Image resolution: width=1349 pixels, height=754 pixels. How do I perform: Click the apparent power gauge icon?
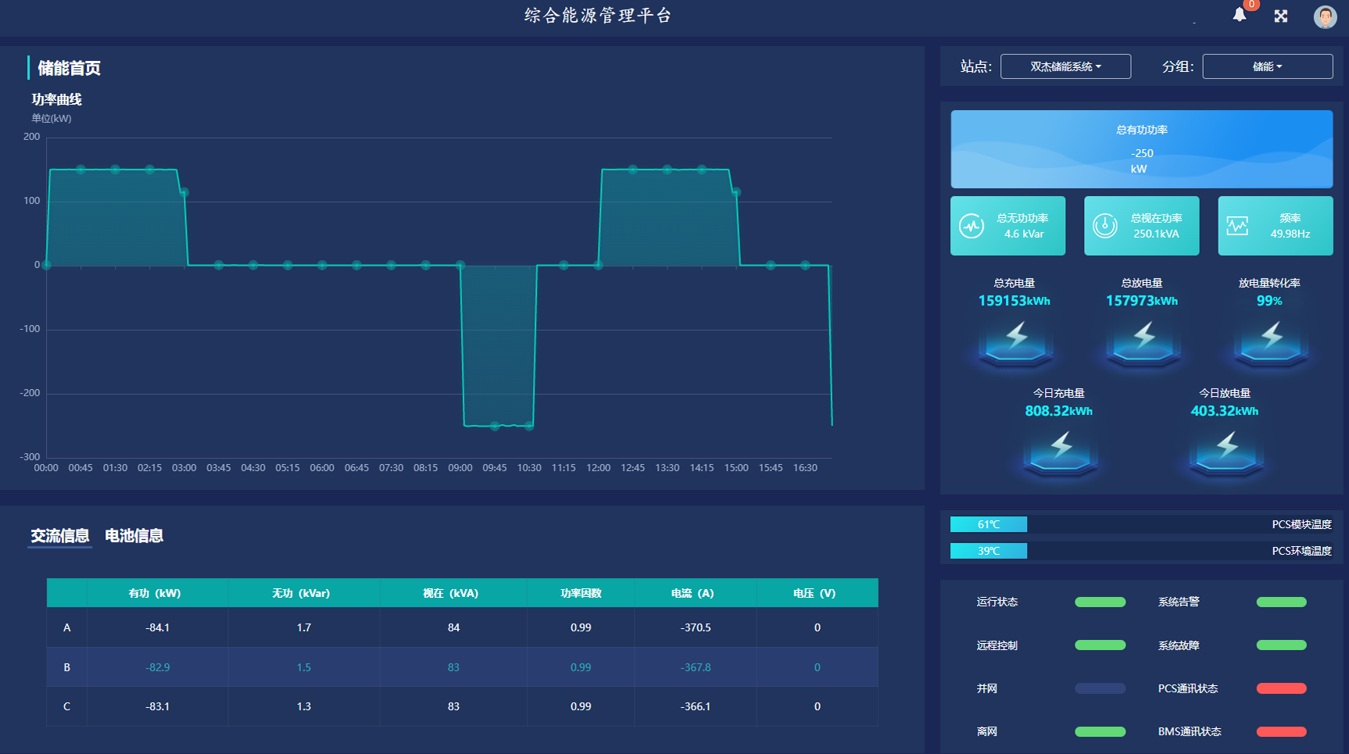point(1105,226)
